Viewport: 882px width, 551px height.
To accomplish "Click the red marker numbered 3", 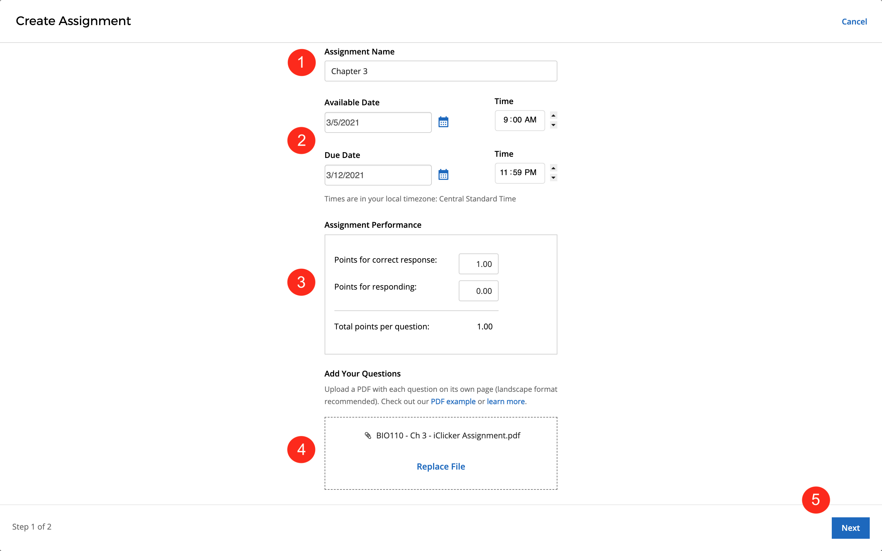I will pos(301,282).
